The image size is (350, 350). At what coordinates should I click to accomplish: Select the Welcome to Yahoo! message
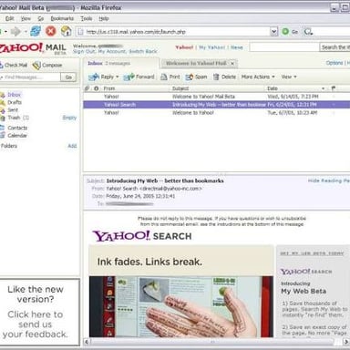tap(217, 113)
